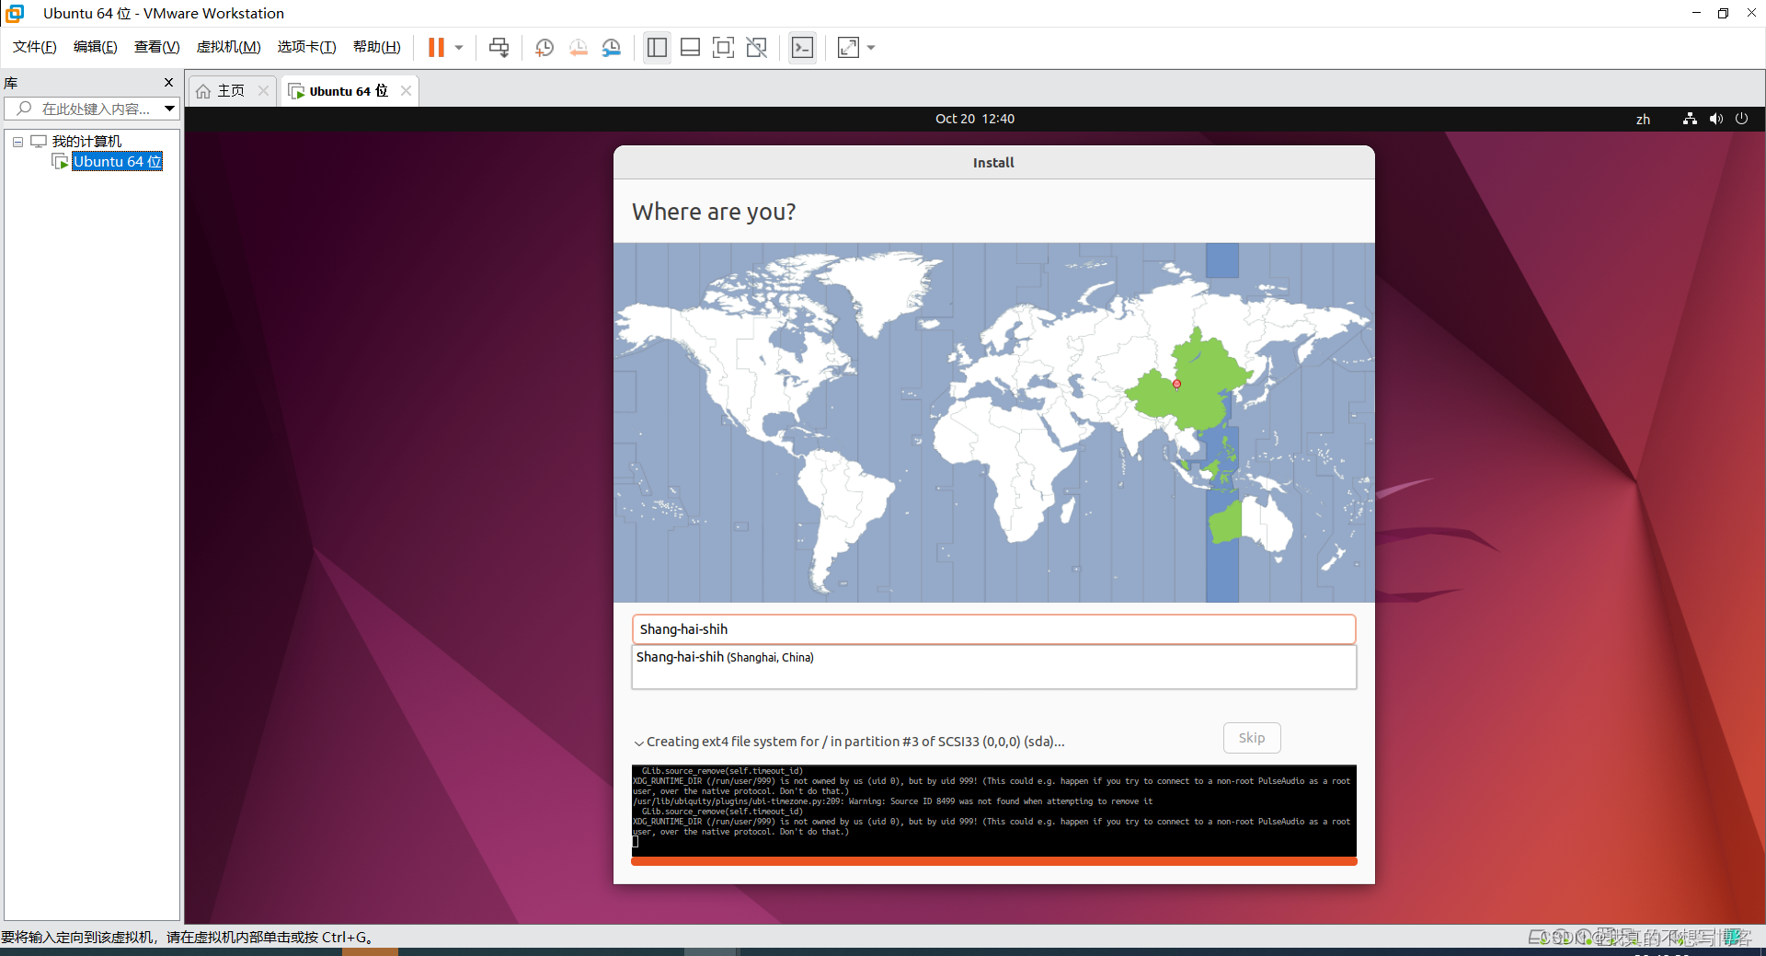Collapse the installation details expander chevron

(638, 743)
